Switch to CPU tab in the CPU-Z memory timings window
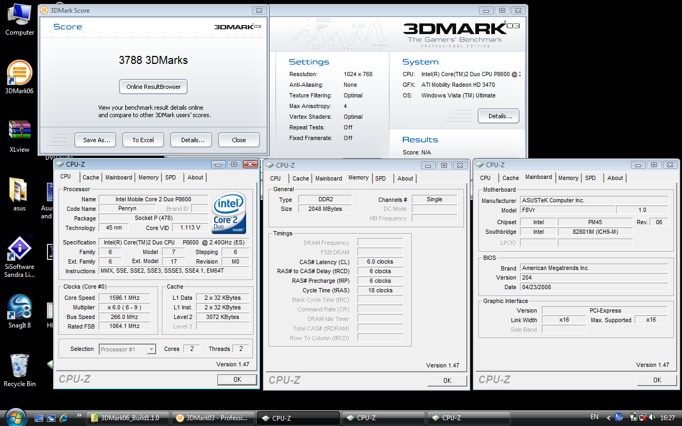Viewport: 682px width, 426px height. point(275,178)
